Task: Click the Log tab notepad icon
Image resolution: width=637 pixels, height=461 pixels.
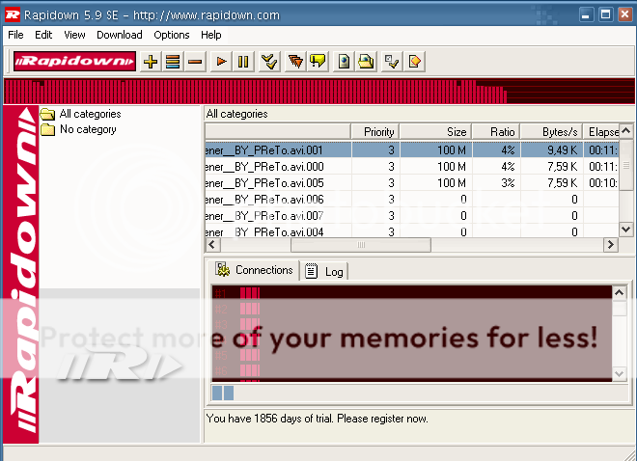Action: click(x=311, y=271)
